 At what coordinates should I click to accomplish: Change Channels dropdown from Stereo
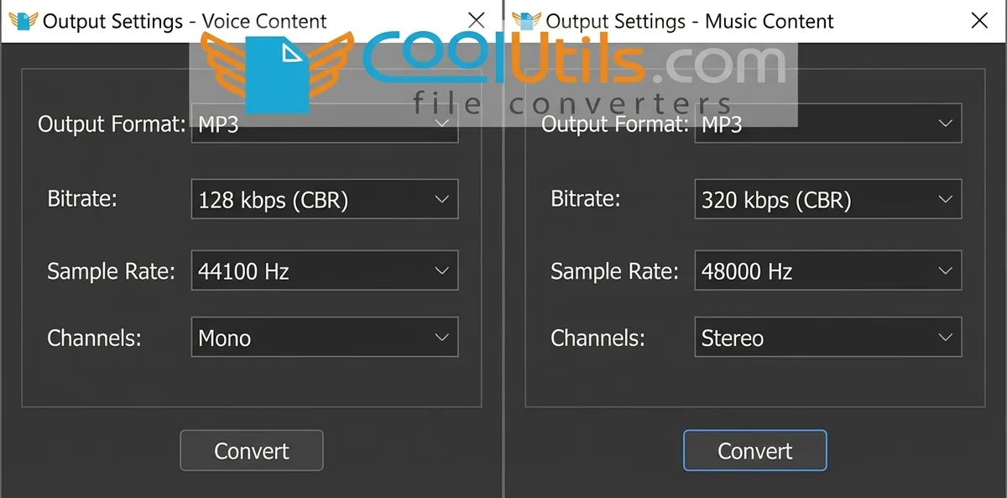coord(828,337)
